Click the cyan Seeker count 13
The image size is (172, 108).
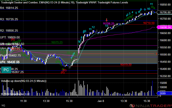(106, 26)
